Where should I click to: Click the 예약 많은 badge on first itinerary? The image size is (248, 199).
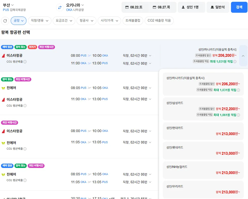[x=7, y=47]
